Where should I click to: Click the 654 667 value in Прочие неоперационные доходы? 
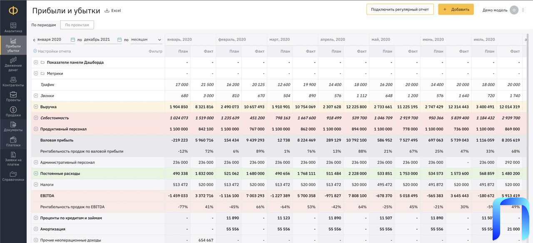pos(206,240)
